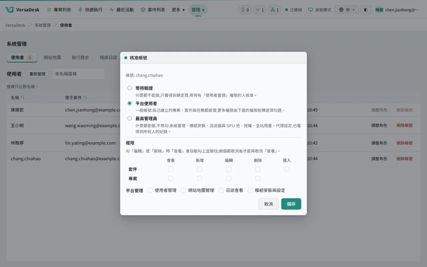Open the language selector 中 dropdown
The width and height of the screenshot is (427, 267).
pos(347,10)
